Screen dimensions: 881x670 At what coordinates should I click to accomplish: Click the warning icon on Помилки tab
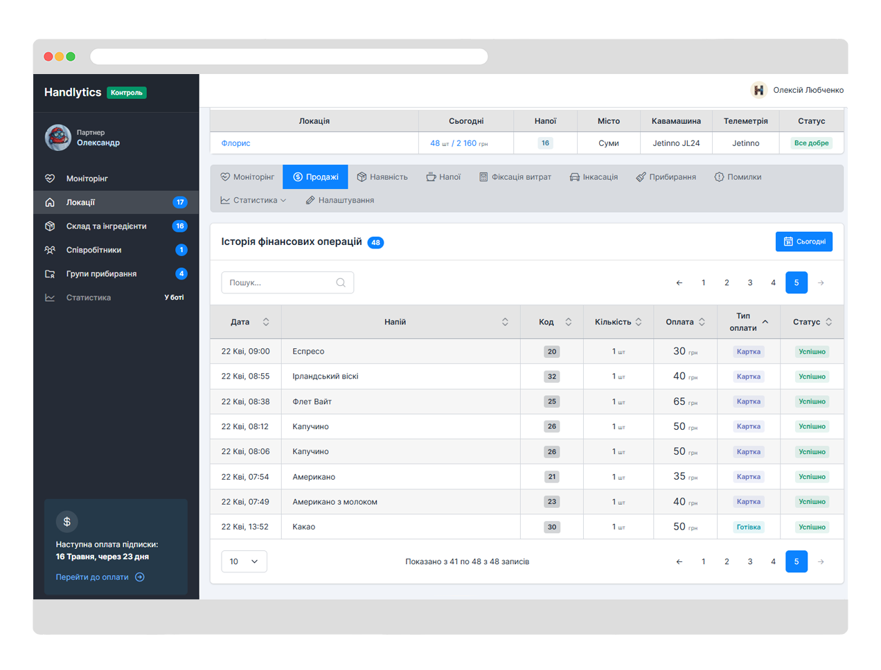[719, 177]
